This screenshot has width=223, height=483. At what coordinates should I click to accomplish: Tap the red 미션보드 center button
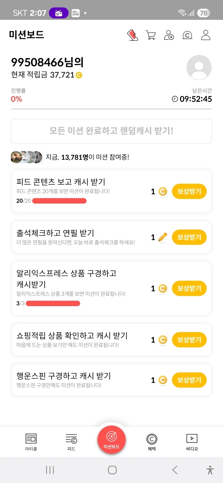point(112,440)
